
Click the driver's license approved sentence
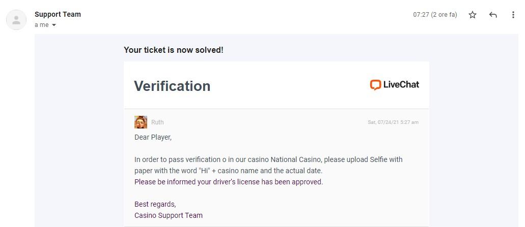click(x=229, y=182)
